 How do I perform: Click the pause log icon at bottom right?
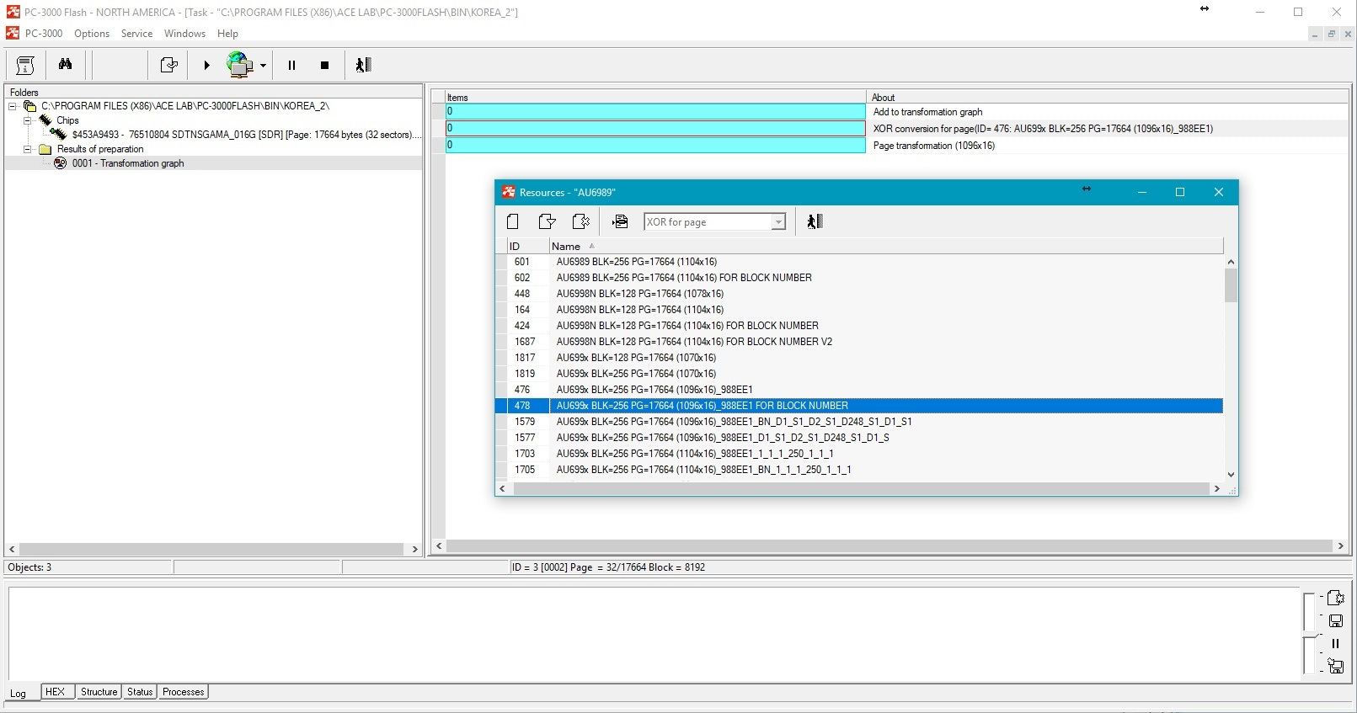[x=1335, y=643]
